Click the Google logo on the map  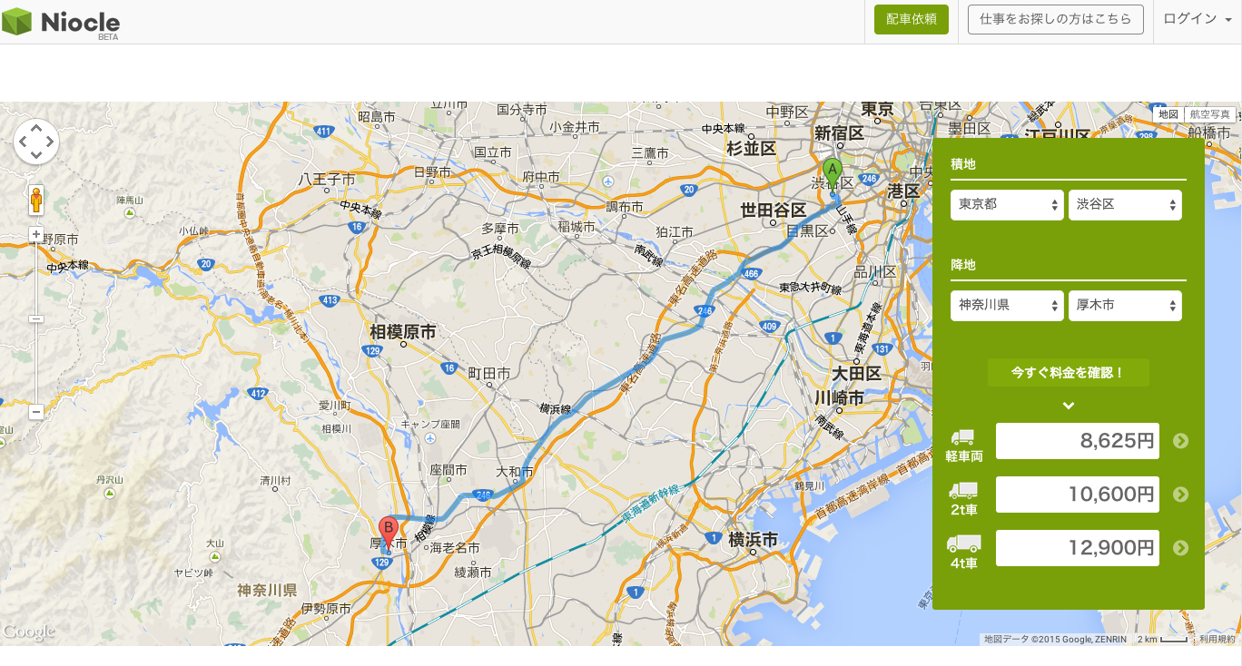click(x=28, y=632)
